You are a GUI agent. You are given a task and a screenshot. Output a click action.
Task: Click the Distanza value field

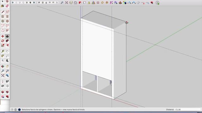tap(187, 110)
